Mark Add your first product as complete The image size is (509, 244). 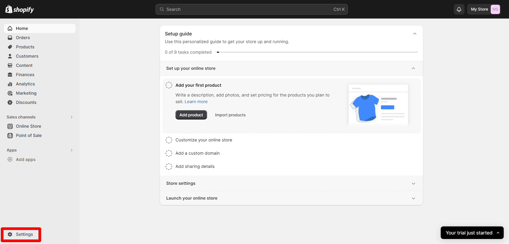point(169,85)
